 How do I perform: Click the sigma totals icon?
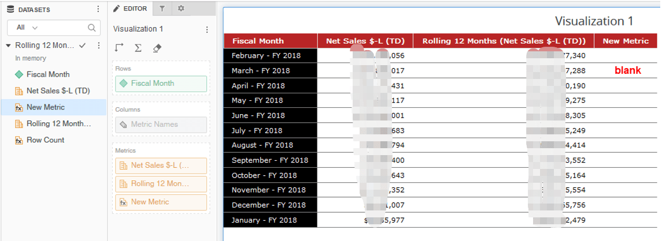138,48
